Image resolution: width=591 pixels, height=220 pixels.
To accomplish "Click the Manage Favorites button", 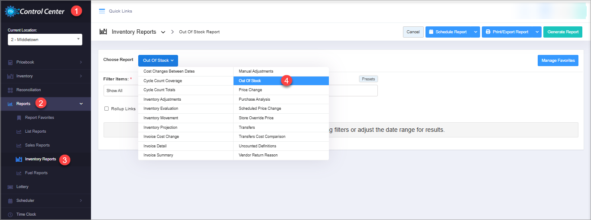I will pyautogui.click(x=558, y=61).
